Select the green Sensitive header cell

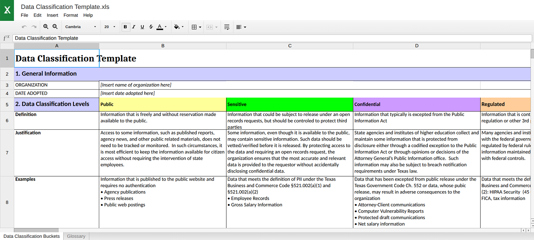pos(290,104)
